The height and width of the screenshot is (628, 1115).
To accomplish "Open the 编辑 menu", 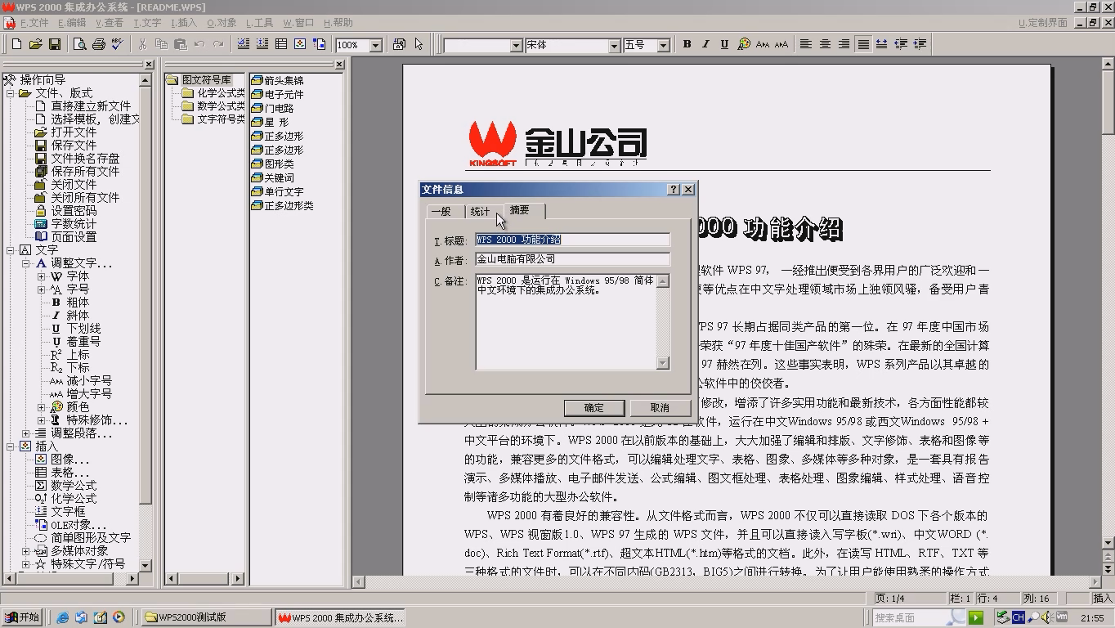I will coord(72,23).
